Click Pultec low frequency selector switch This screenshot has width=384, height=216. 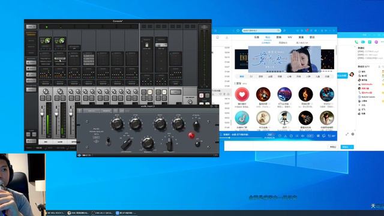pos(127,144)
